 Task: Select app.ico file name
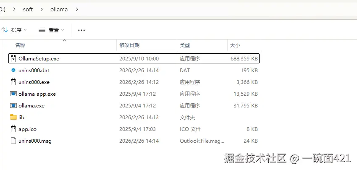(x=28, y=129)
